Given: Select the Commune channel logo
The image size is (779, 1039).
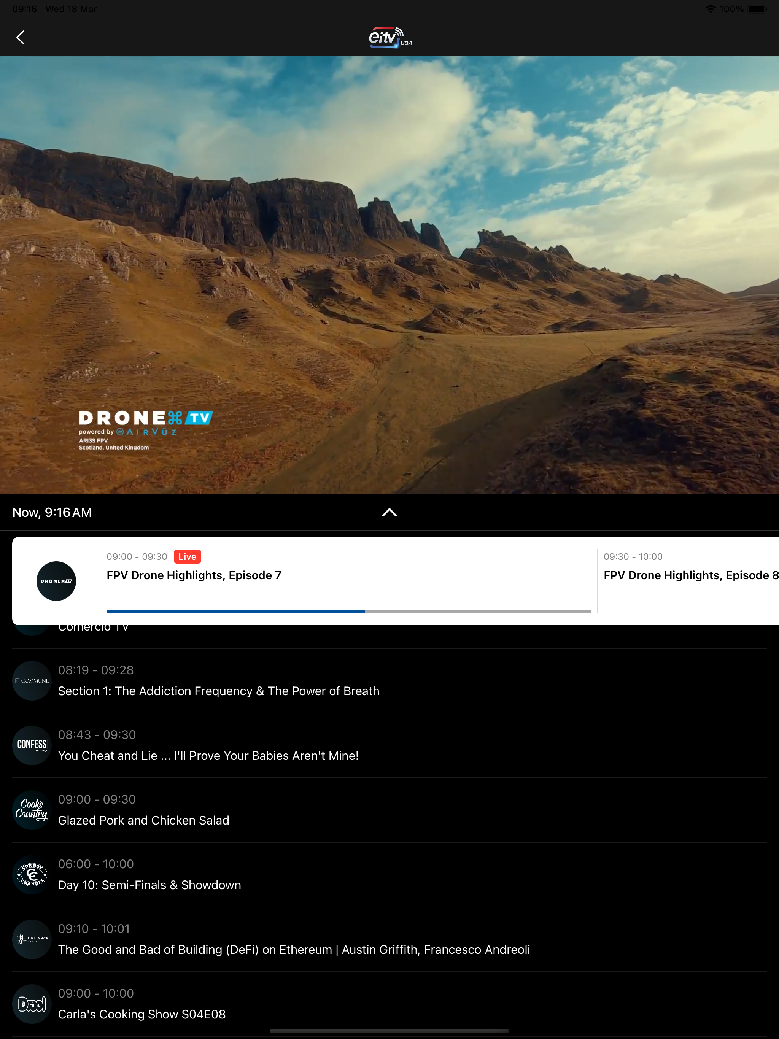Looking at the screenshot, I should coord(32,681).
